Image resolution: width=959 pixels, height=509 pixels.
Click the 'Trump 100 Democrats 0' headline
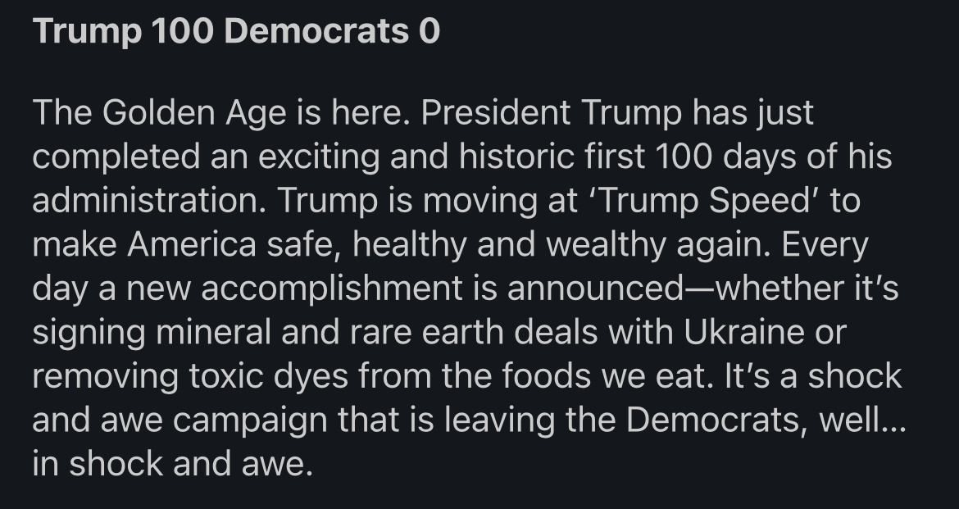pos(238,32)
